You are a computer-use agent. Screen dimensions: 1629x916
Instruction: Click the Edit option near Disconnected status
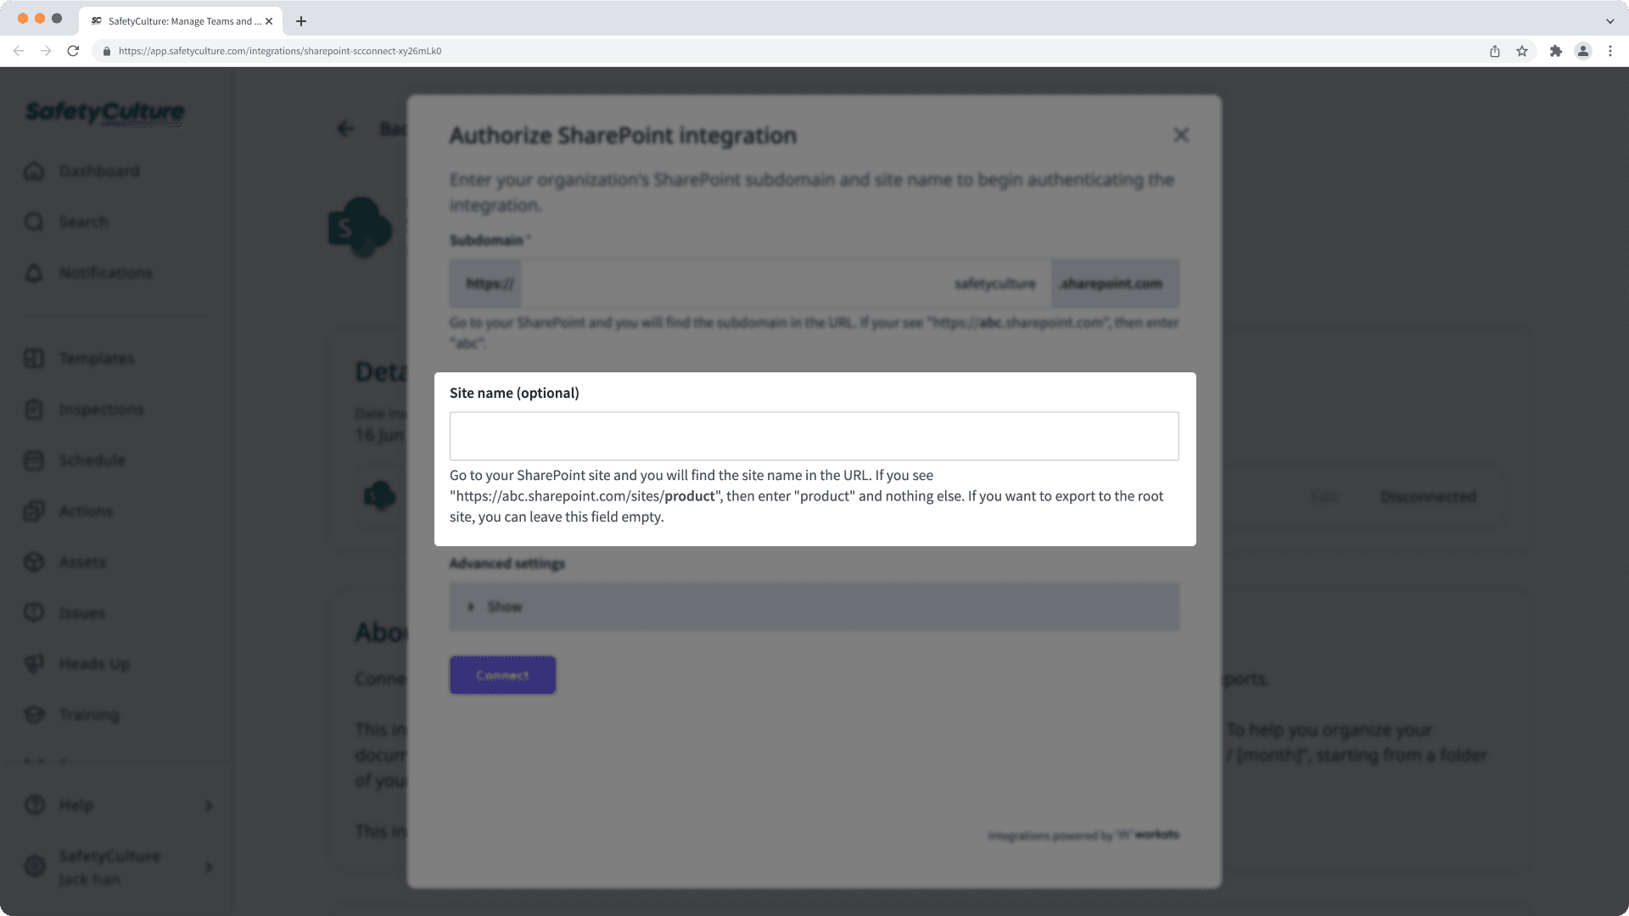tap(1325, 497)
